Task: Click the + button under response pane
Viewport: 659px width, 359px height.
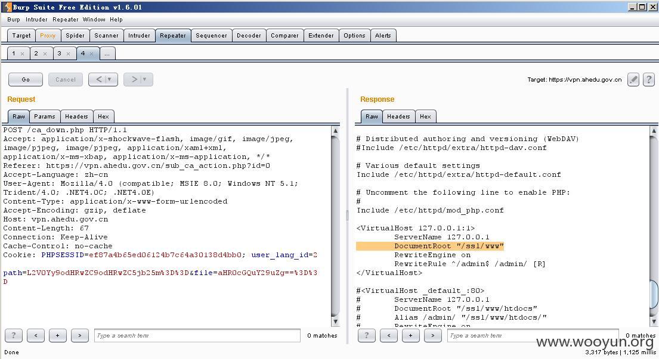Action: coord(411,335)
